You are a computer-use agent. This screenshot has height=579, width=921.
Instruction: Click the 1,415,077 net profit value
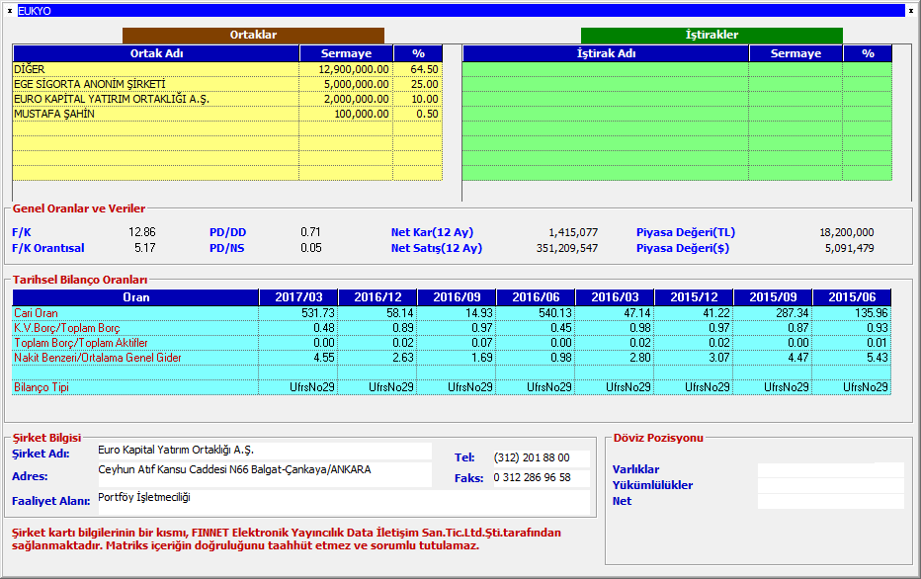point(573,232)
